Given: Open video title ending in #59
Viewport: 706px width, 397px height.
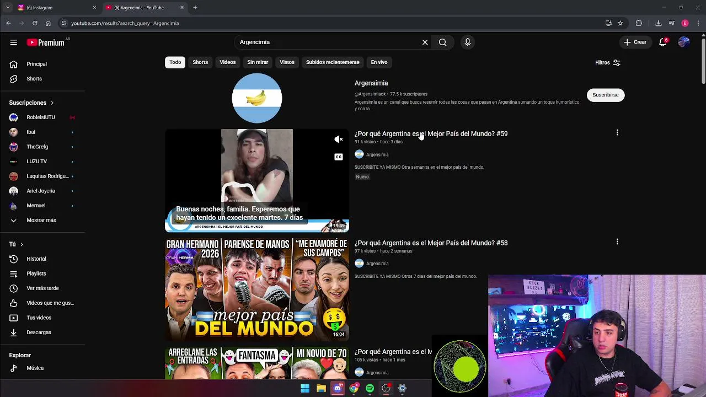Looking at the screenshot, I should pos(431,133).
